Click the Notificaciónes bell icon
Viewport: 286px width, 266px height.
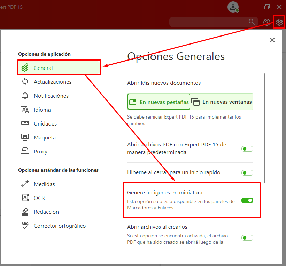(25, 96)
